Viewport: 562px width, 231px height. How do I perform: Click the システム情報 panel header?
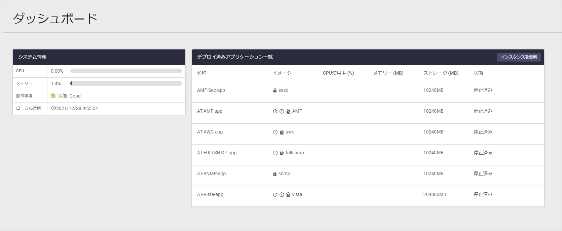click(x=99, y=57)
